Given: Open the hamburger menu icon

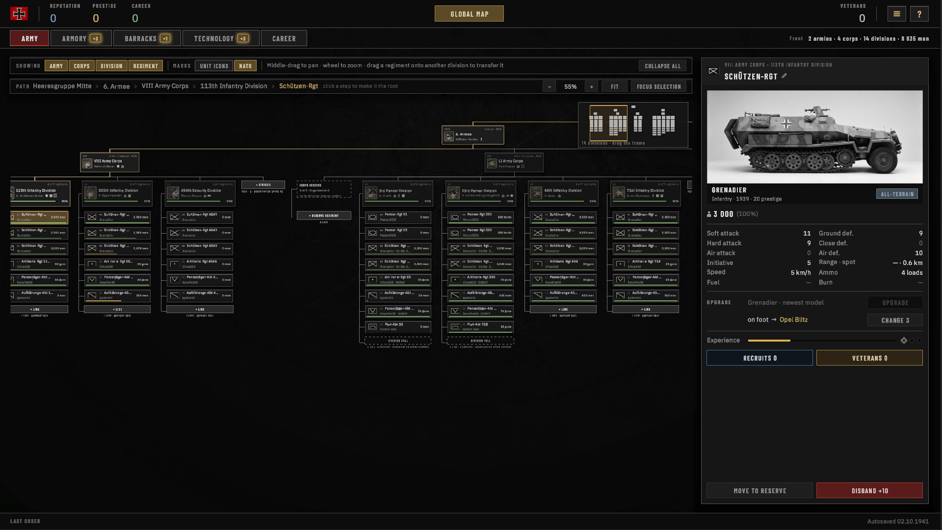Looking at the screenshot, I should tap(896, 14).
